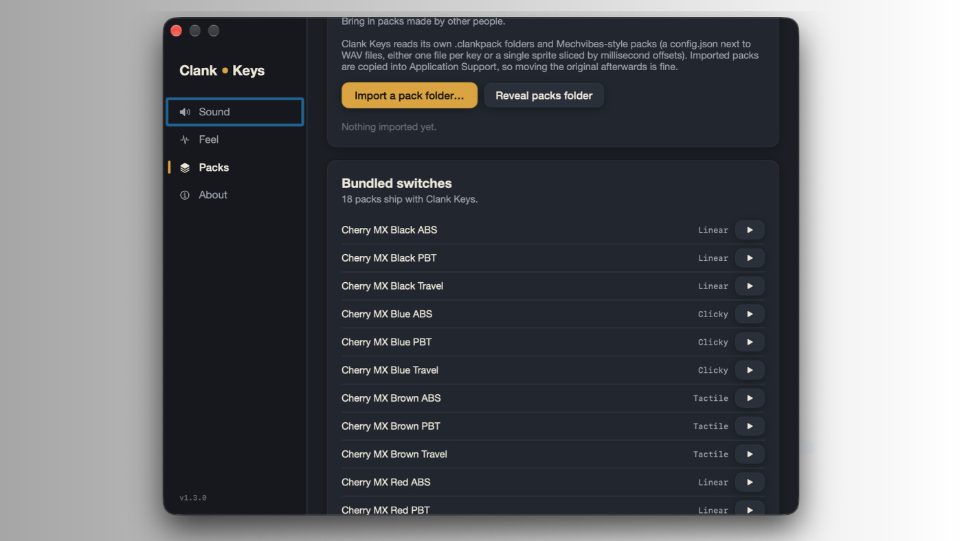Image resolution: width=962 pixels, height=541 pixels.
Task: Play the Cherry MX Black PBT sample
Action: [750, 258]
